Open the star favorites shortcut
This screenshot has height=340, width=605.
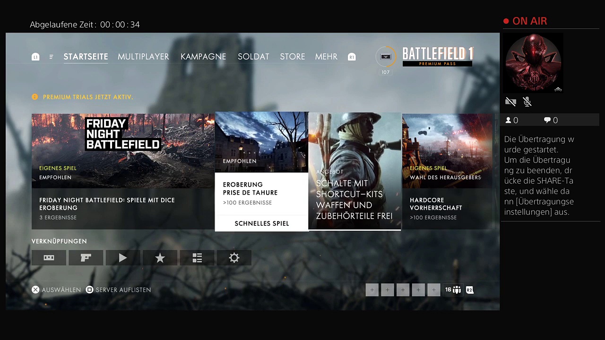[x=160, y=258]
